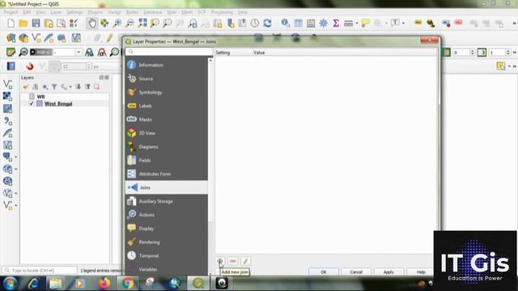The width and height of the screenshot is (518, 291).
Task: Click the Map Tips speech bubble icon
Action: tap(365, 23)
